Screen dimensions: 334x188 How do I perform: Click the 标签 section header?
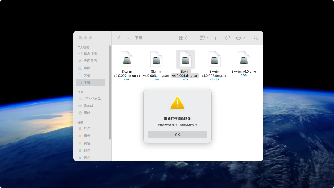point(80,122)
